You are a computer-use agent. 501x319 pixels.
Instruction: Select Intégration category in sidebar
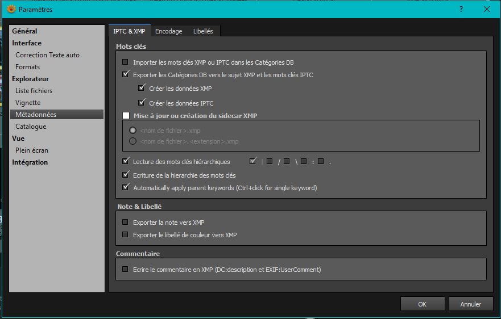(30, 162)
